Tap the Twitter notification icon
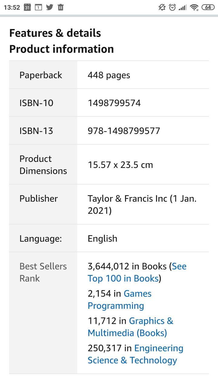Screen dimensions: 218x388 point(49,7)
